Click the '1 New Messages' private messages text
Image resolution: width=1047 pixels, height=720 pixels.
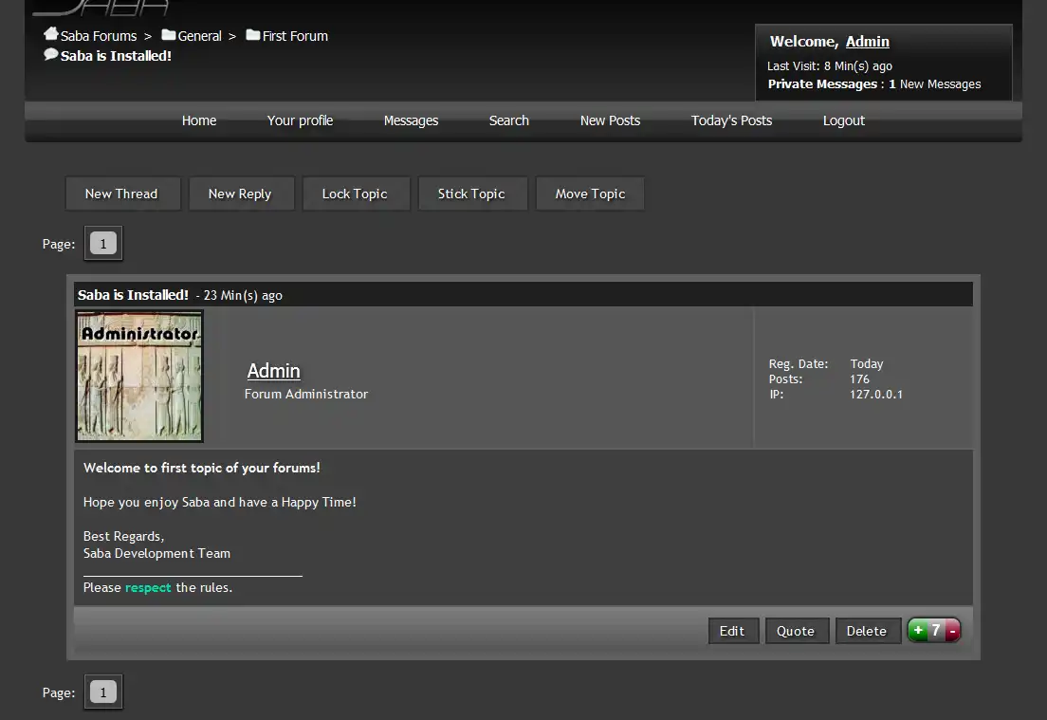(934, 84)
